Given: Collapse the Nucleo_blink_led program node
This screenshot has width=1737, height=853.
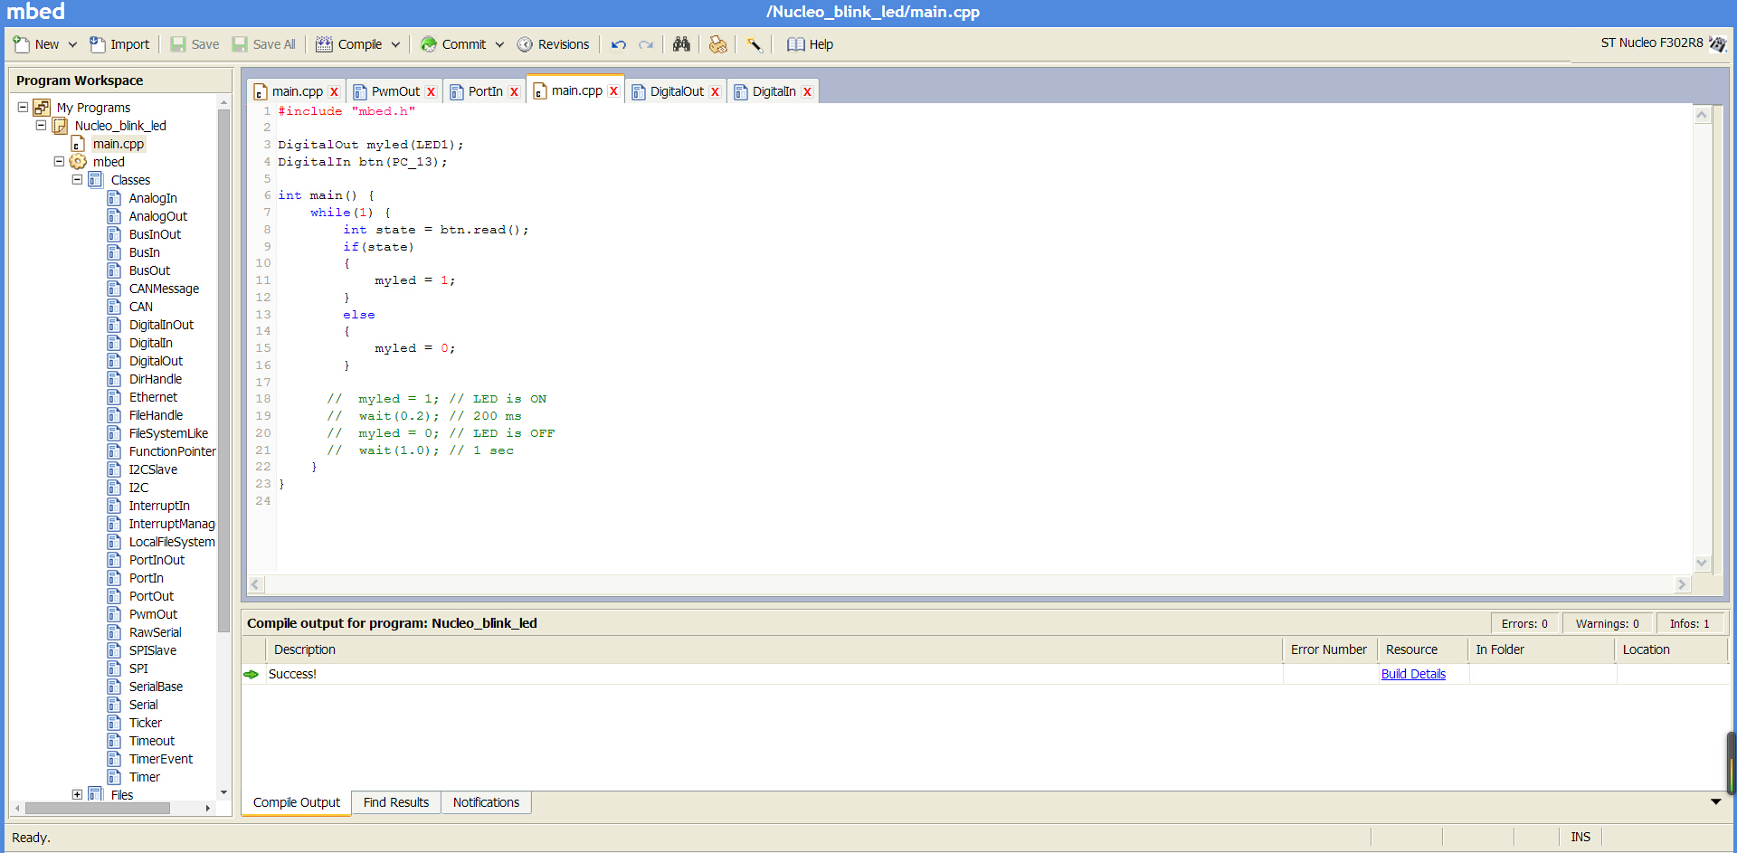Looking at the screenshot, I should 41,125.
